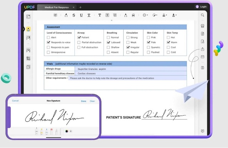Viewport: 228px width, 148px height.
Task: Tick the Full obstruction checkbox
Action: tap(79, 47)
